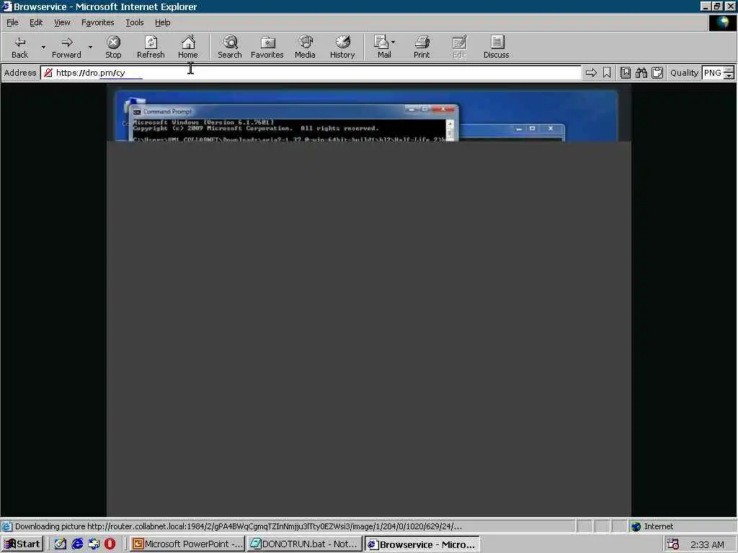Click the Forward toolbar button

point(66,47)
